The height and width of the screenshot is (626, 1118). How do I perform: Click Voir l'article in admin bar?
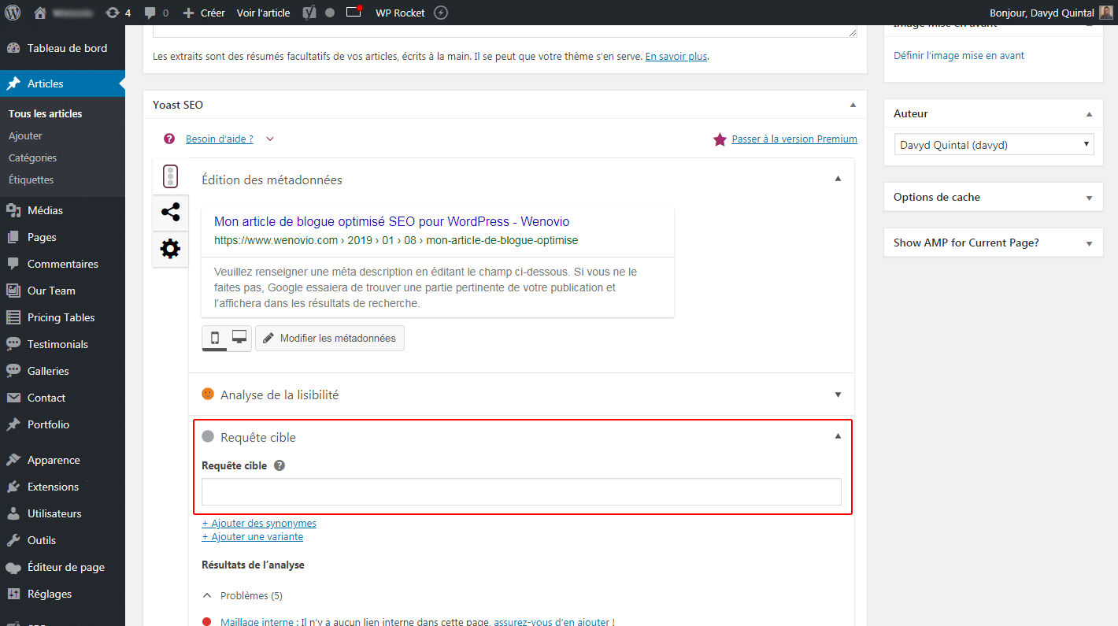pos(263,13)
